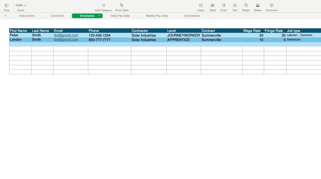Go to the Contractors sheet tab

192,16
